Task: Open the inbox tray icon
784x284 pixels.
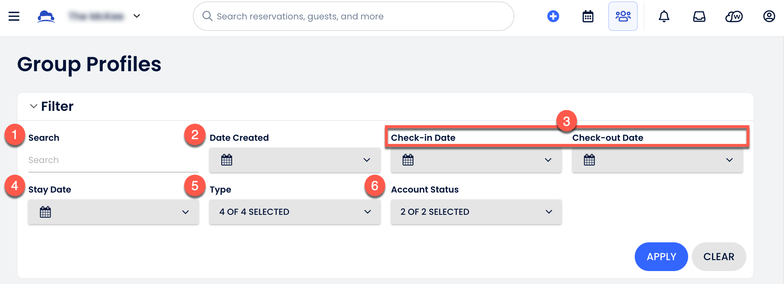Action: tap(699, 16)
